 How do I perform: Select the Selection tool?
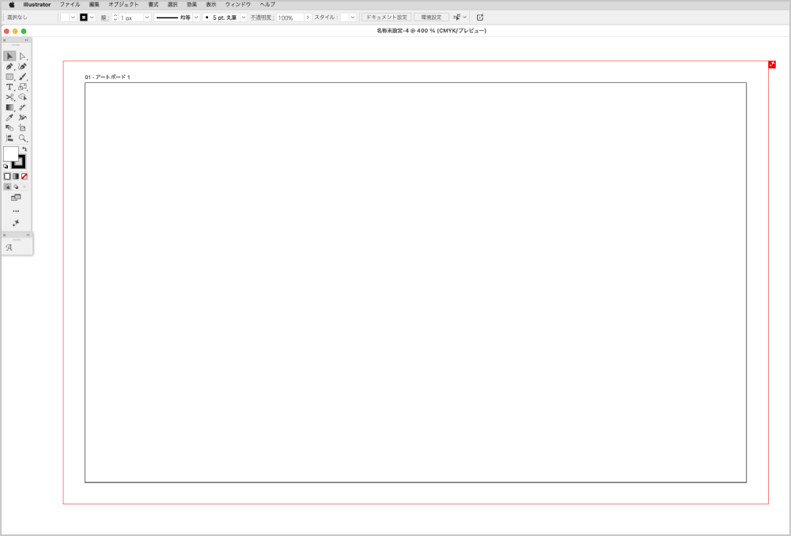(9, 56)
